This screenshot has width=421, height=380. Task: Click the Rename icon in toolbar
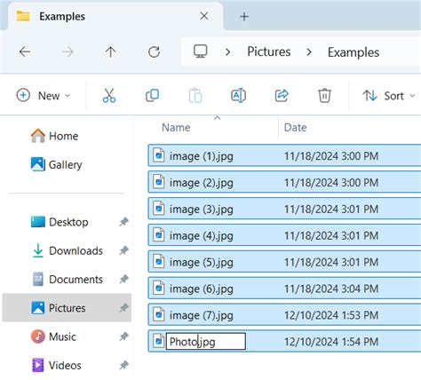pos(238,96)
